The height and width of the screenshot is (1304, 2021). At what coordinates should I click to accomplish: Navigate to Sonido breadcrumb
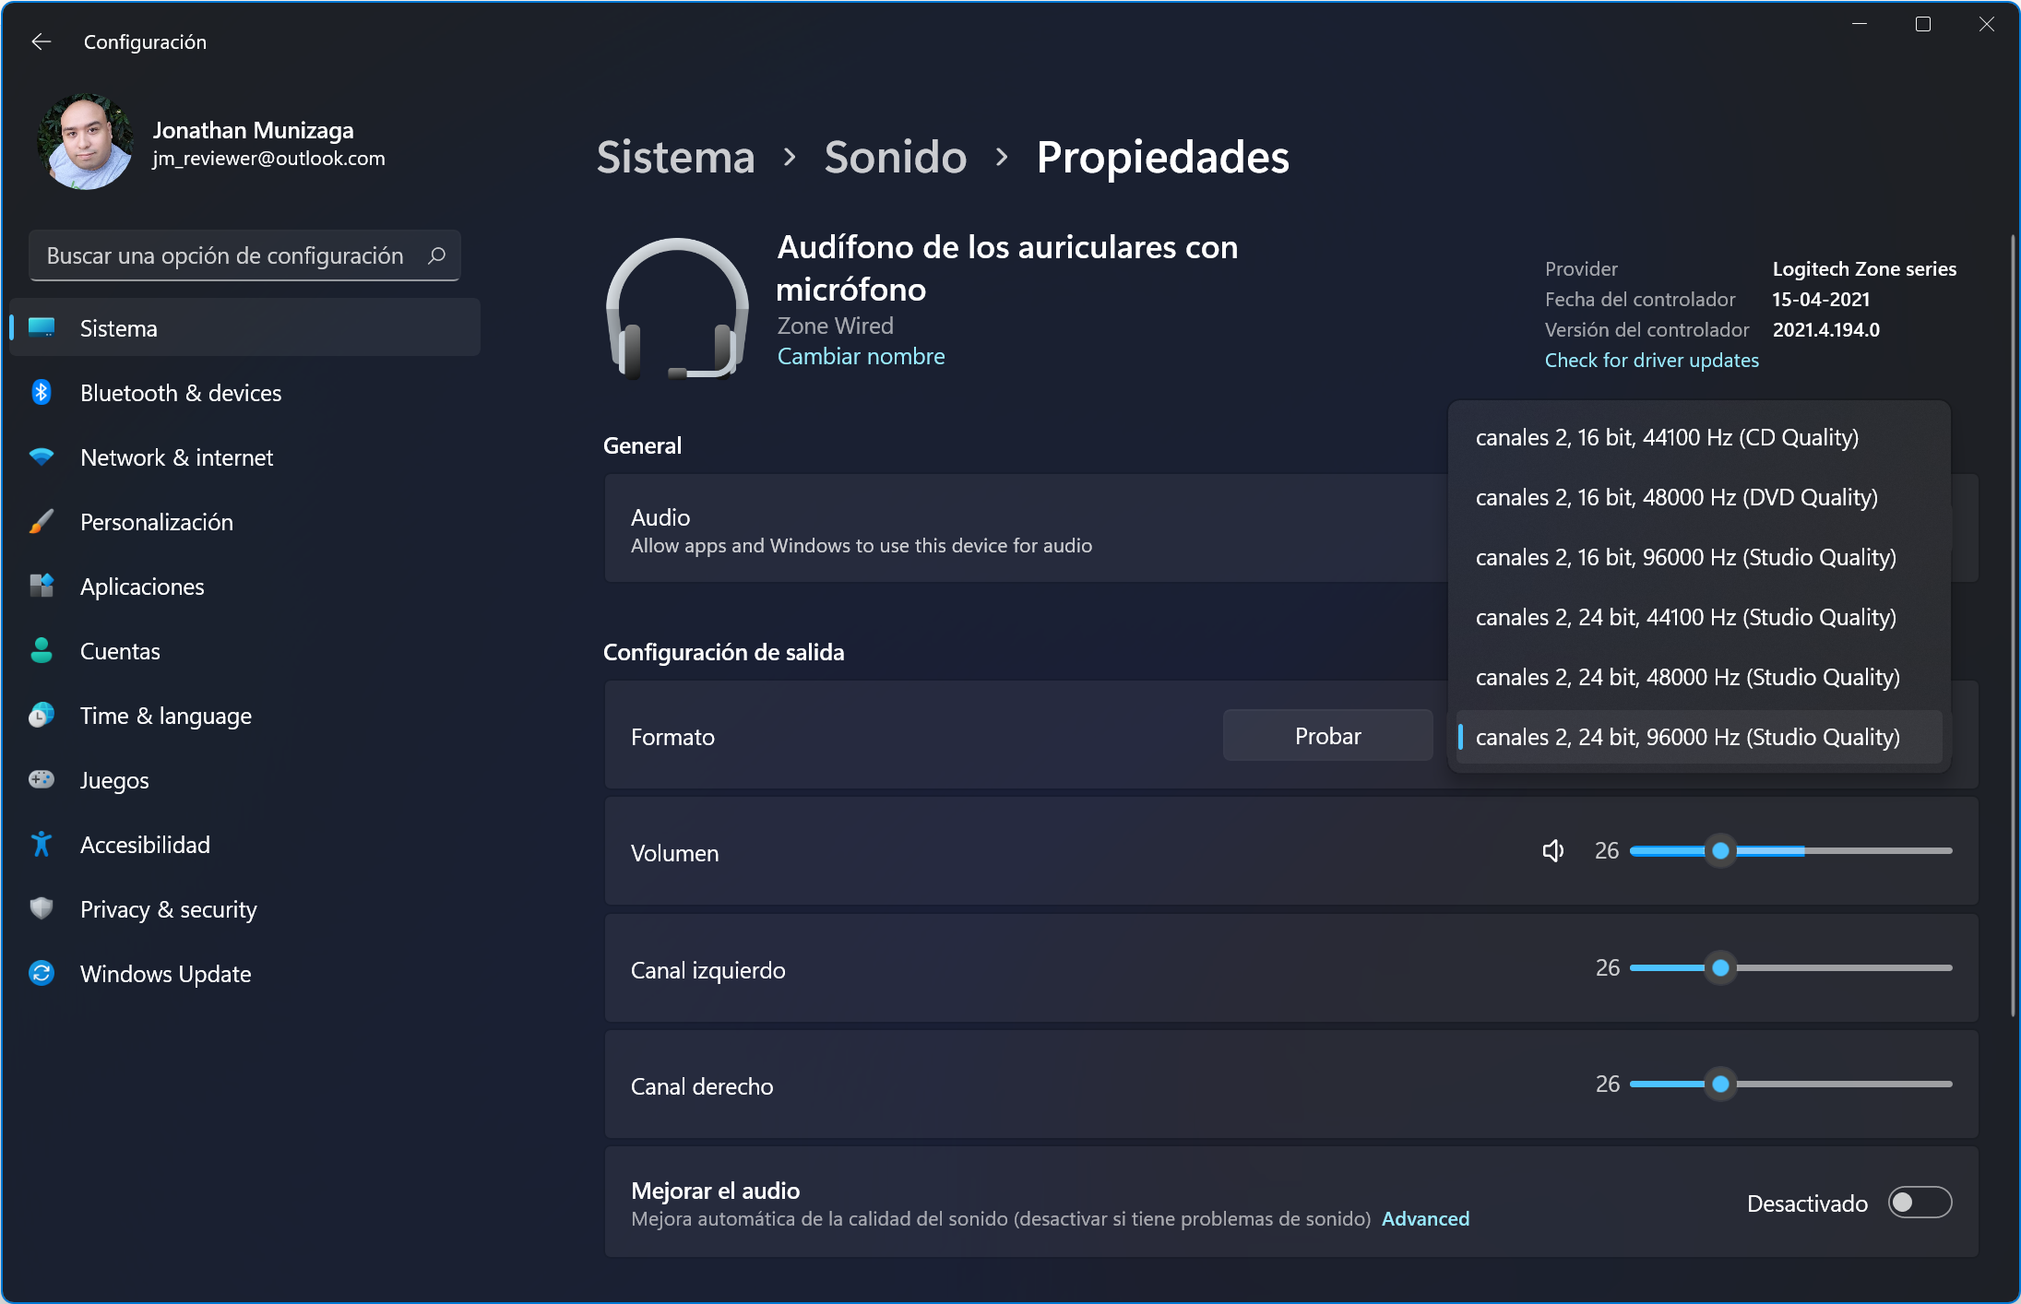pyautogui.click(x=895, y=157)
